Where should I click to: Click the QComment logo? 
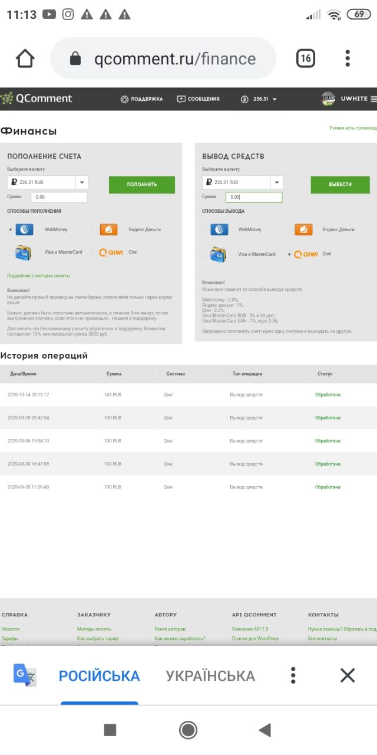[x=37, y=99]
